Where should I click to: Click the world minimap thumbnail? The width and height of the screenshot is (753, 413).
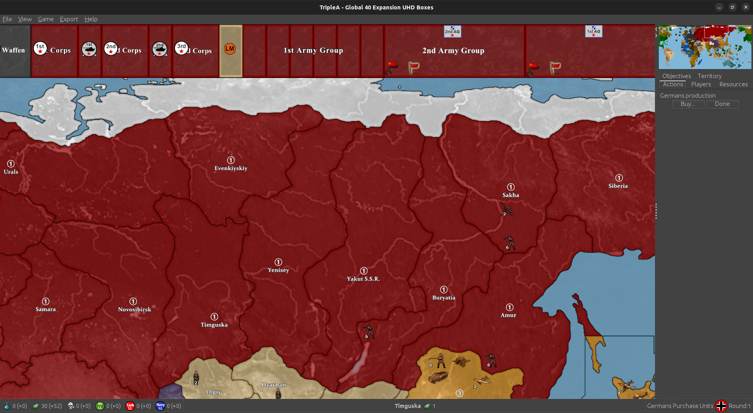coord(705,47)
